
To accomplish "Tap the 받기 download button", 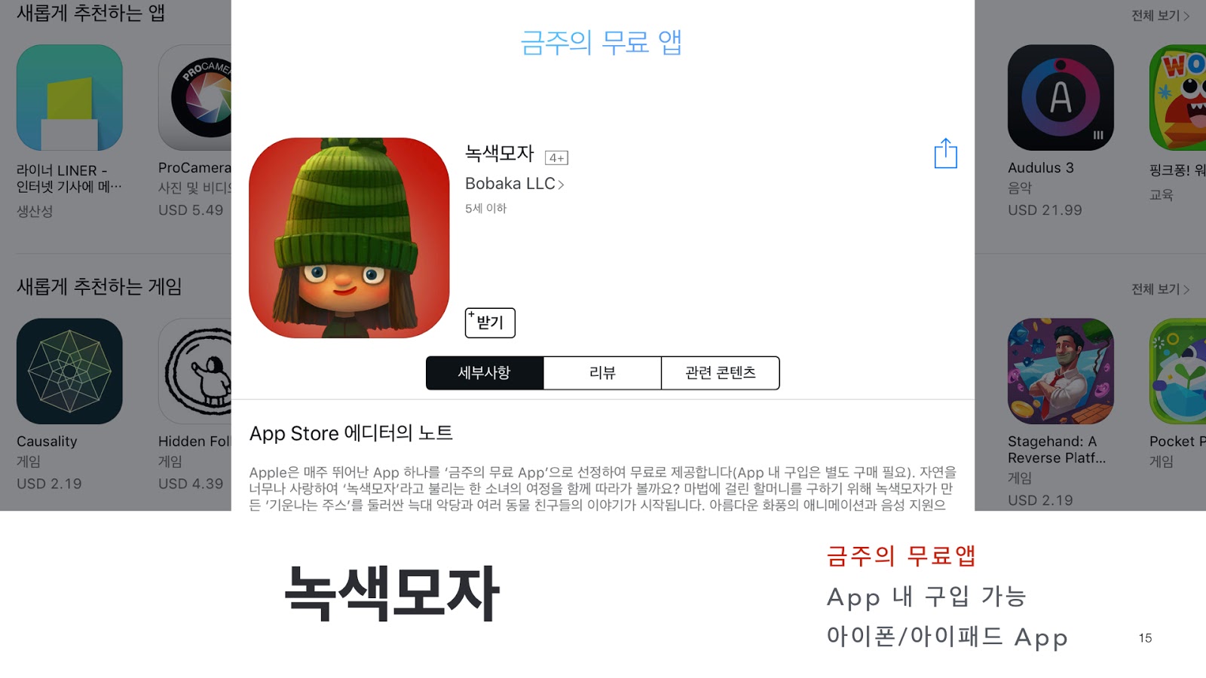I will [490, 322].
